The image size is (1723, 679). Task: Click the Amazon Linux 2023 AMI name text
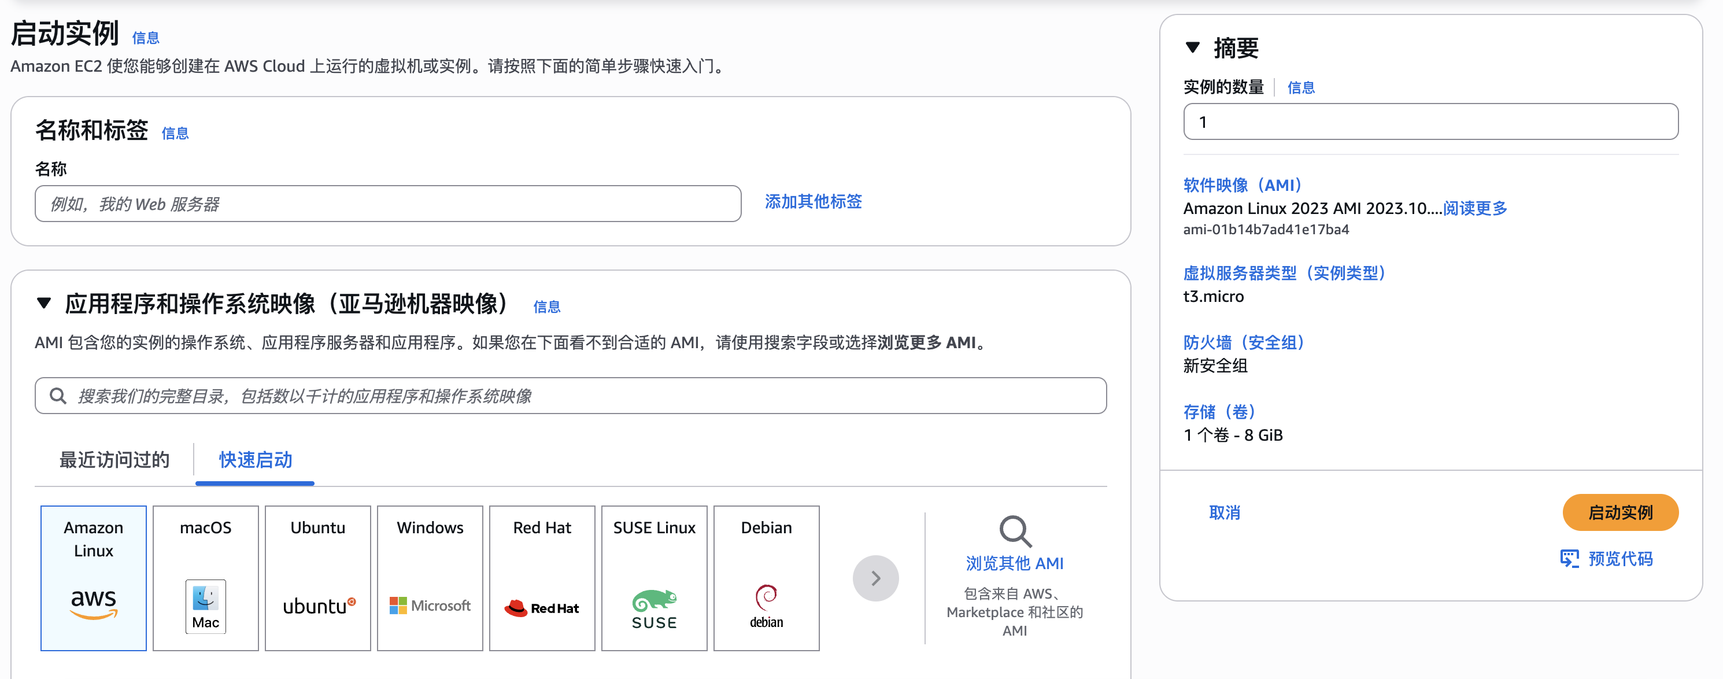pyautogui.click(x=1312, y=208)
